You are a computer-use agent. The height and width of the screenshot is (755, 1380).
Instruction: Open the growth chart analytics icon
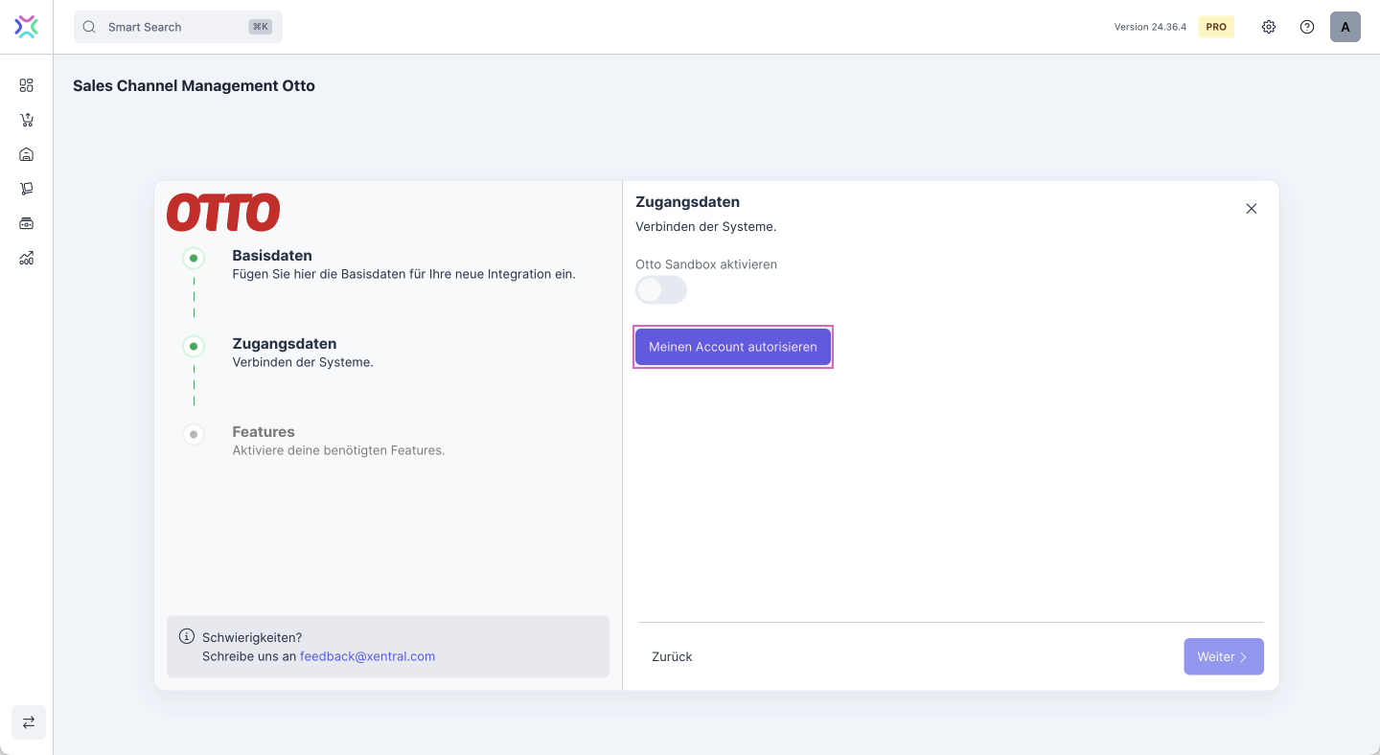(27, 258)
